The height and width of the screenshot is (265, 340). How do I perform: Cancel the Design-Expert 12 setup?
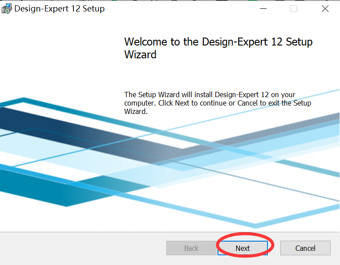[306, 248]
